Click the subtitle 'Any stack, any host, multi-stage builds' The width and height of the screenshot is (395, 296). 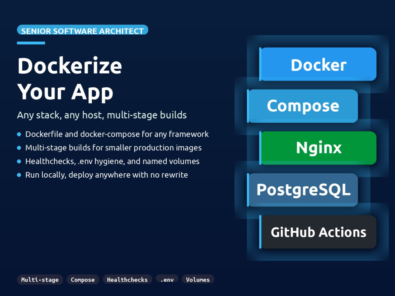pos(102,115)
